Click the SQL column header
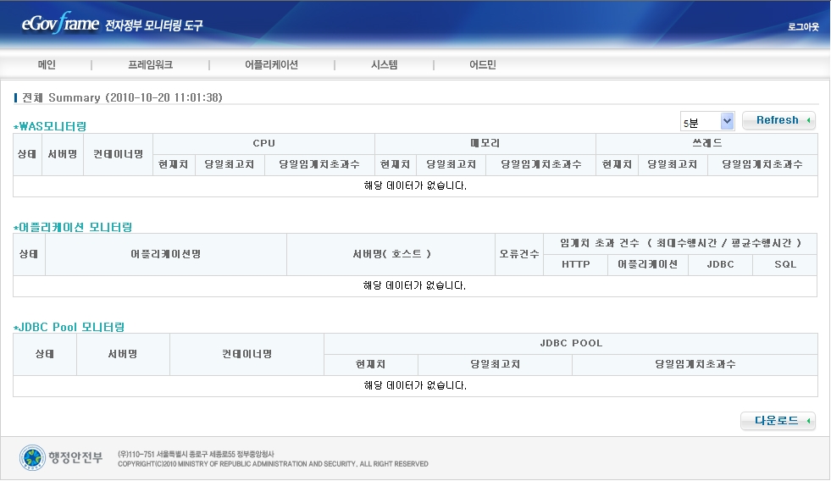This screenshot has width=831, height=481. pyautogui.click(x=785, y=265)
